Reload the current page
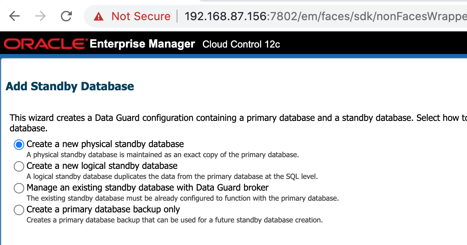 [x=66, y=16]
